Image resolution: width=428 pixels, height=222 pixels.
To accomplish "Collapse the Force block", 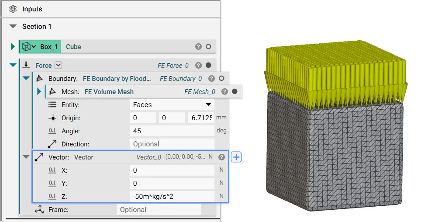I will pyautogui.click(x=13, y=65).
